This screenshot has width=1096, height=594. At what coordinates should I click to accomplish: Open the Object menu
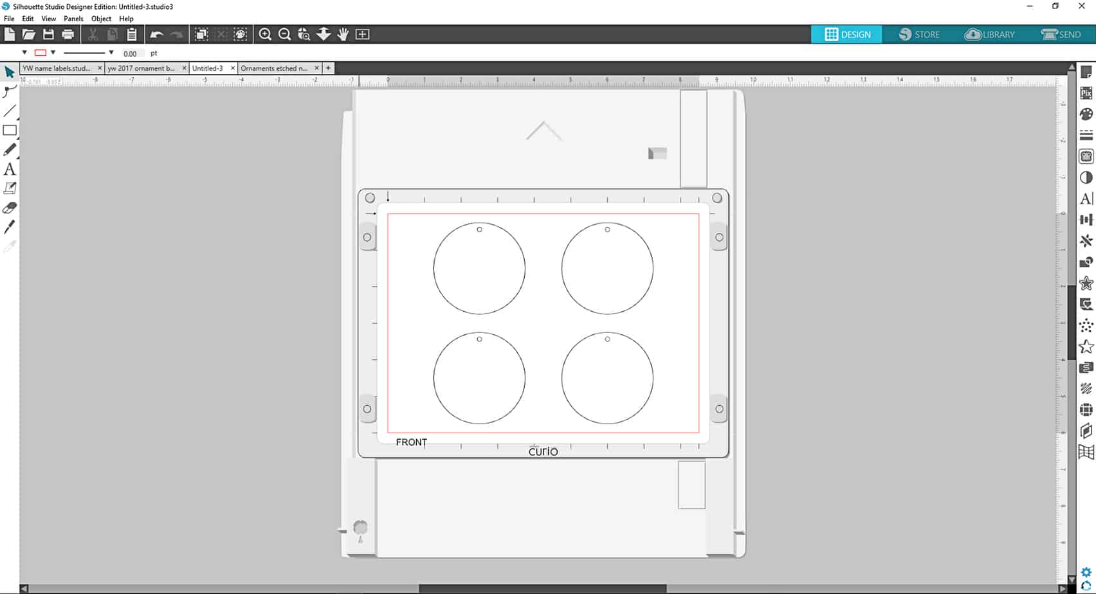point(101,19)
